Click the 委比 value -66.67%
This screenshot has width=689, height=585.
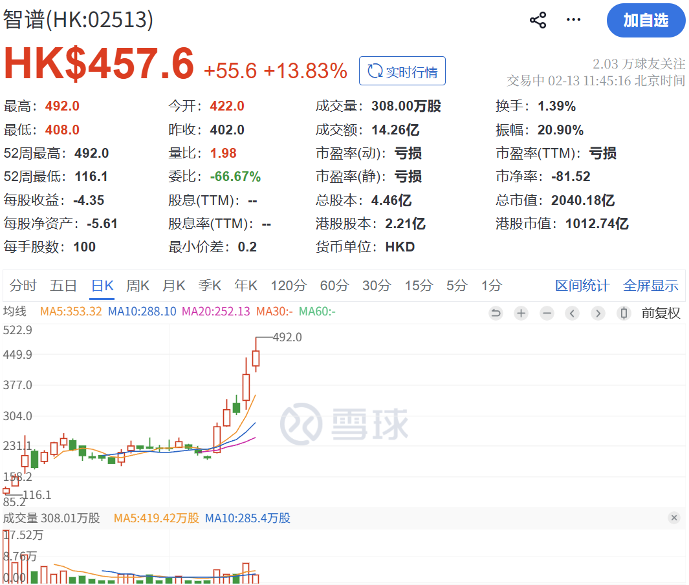point(235,176)
